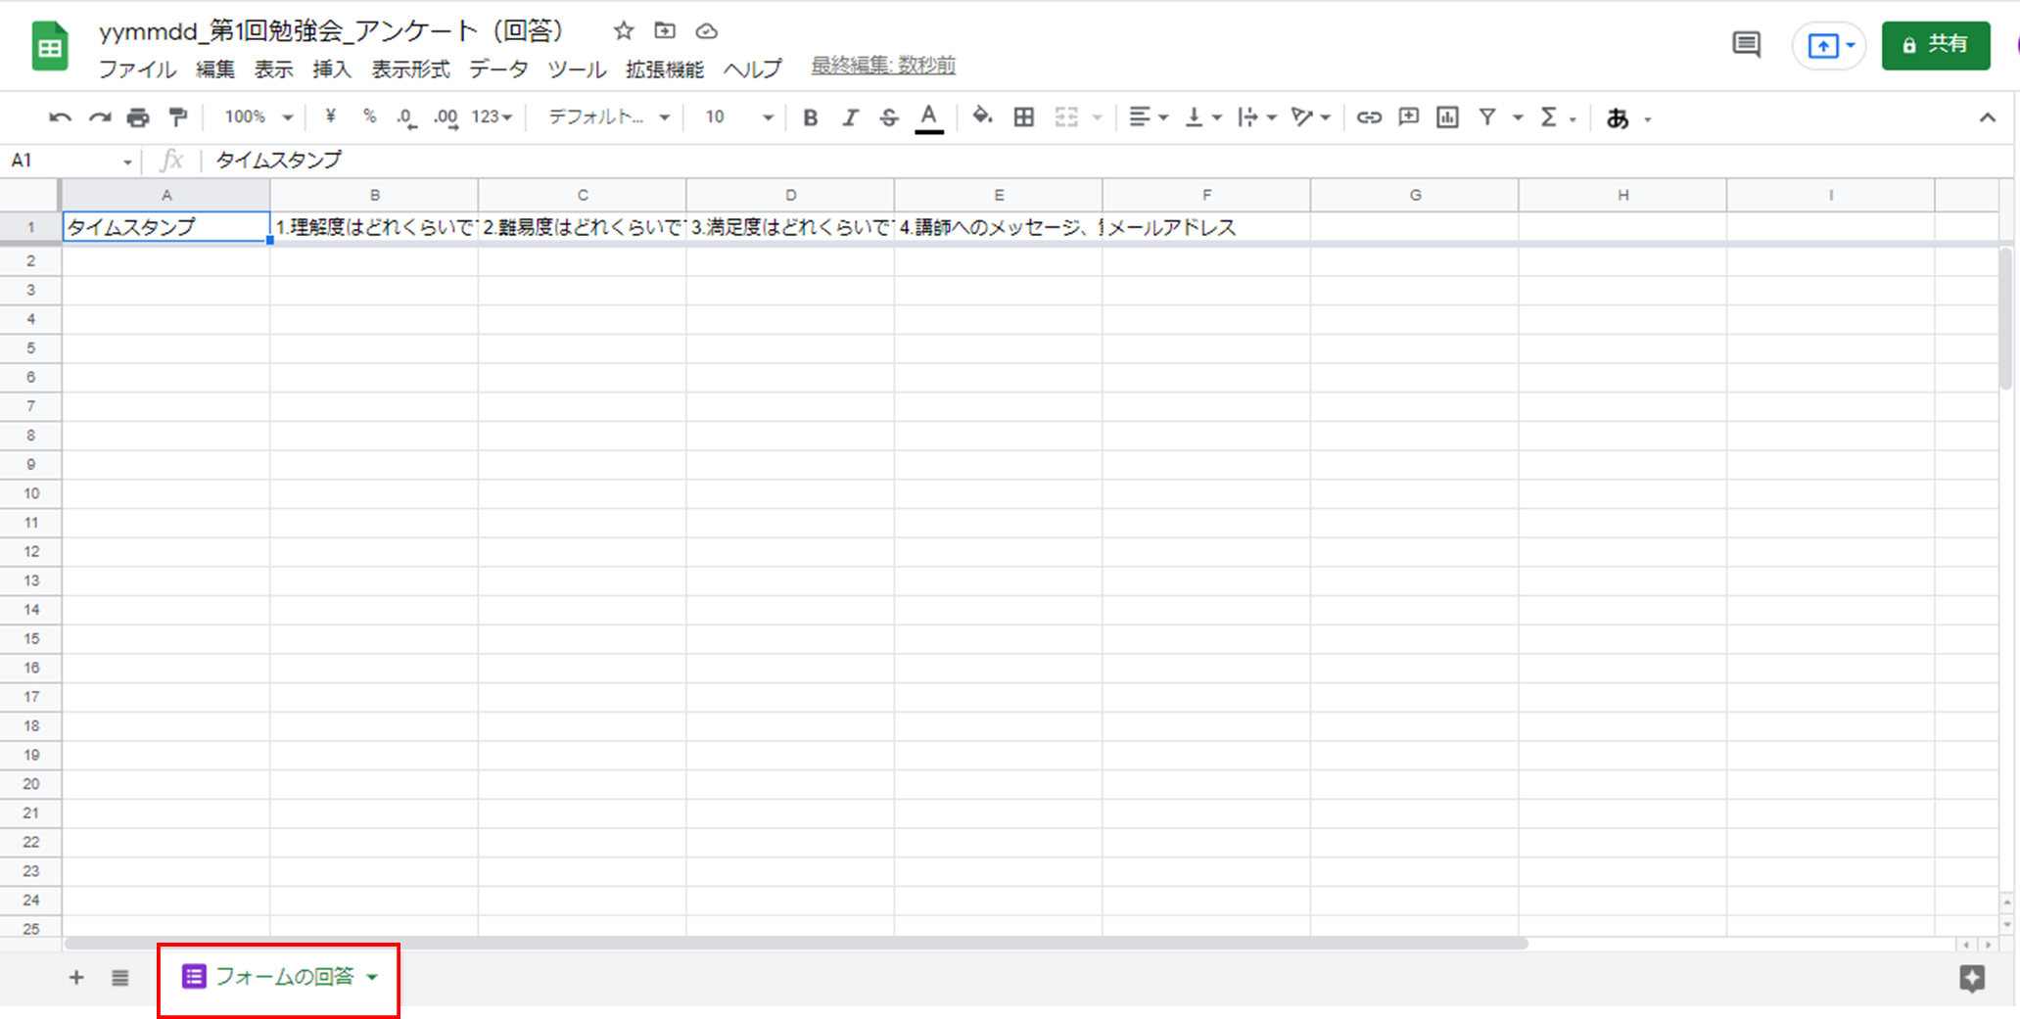Click the print icon
2020x1019 pixels.
click(138, 116)
